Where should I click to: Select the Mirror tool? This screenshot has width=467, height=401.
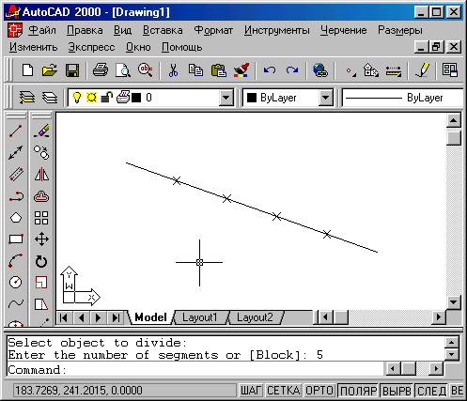point(41,175)
